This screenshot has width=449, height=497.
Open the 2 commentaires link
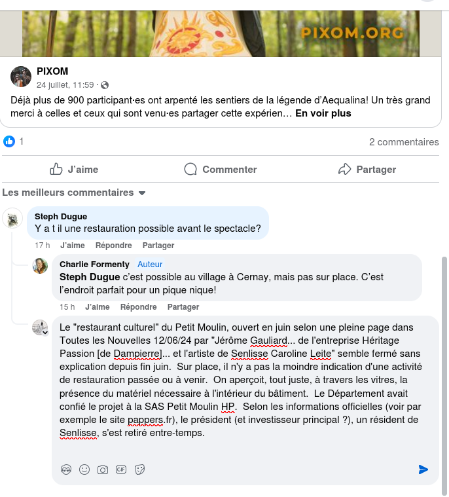(x=404, y=142)
